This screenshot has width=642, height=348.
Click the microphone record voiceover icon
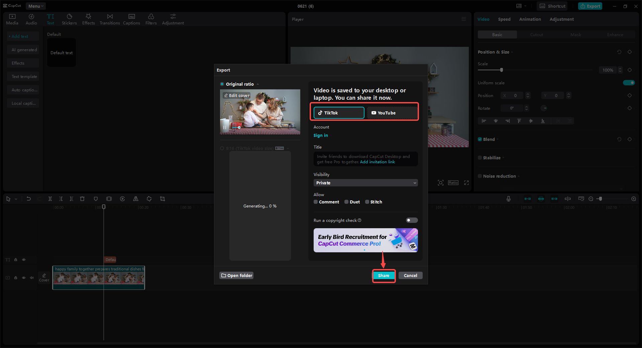point(509,199)
